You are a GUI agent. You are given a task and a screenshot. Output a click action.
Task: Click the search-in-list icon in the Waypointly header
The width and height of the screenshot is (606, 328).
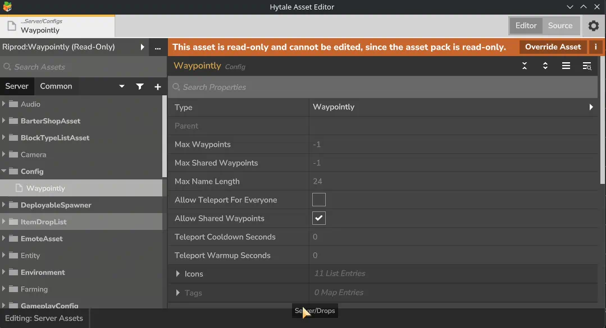point(587,66)
